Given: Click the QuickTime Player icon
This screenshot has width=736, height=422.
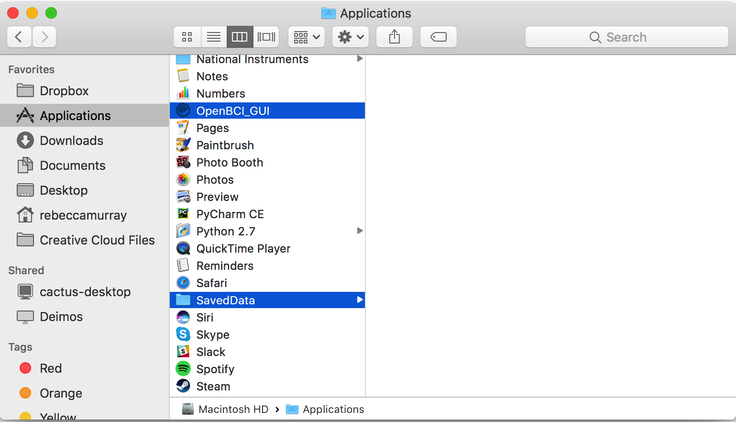Looking at the screenshot, I should coord(183,248).
